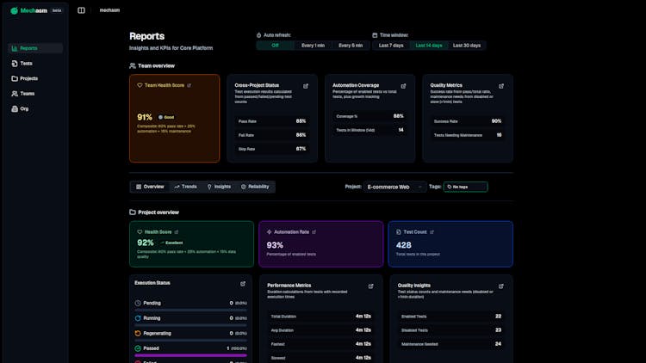
Task: Open Quality Metrics expand icon
Action: (x=501, y=86)
